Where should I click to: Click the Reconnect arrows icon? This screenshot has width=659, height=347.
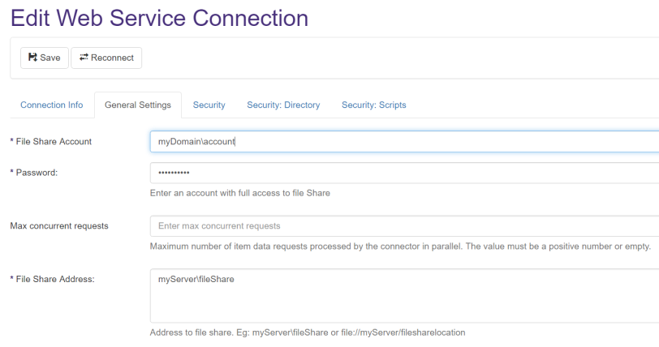click(84, 58)
